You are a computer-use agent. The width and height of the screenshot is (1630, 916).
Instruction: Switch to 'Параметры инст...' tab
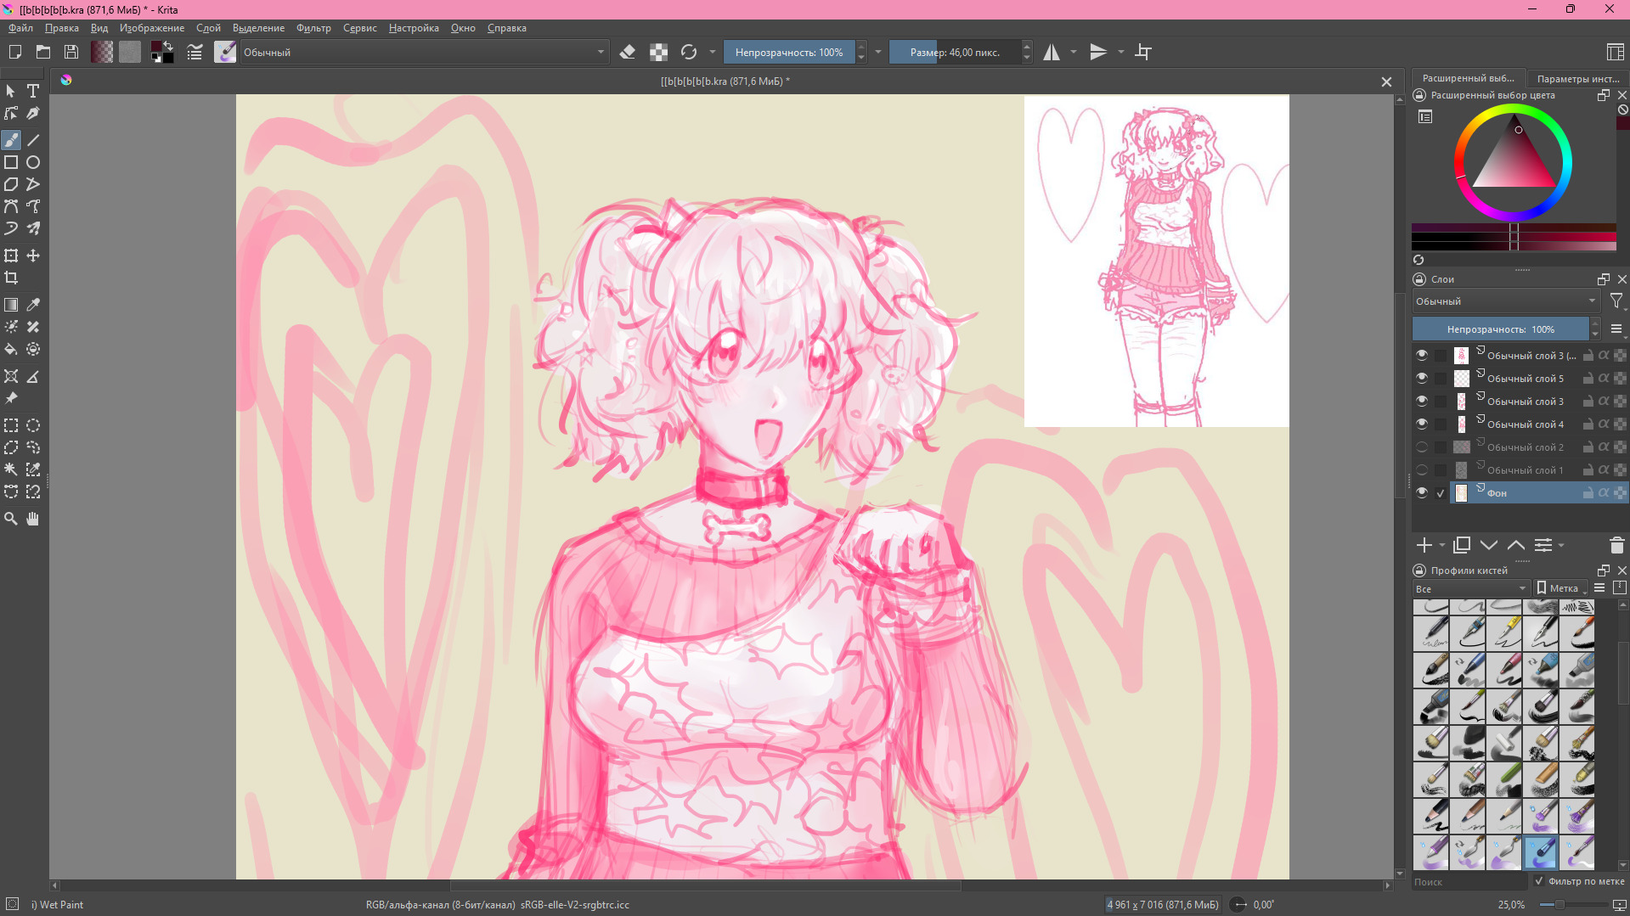[1577, 78]
